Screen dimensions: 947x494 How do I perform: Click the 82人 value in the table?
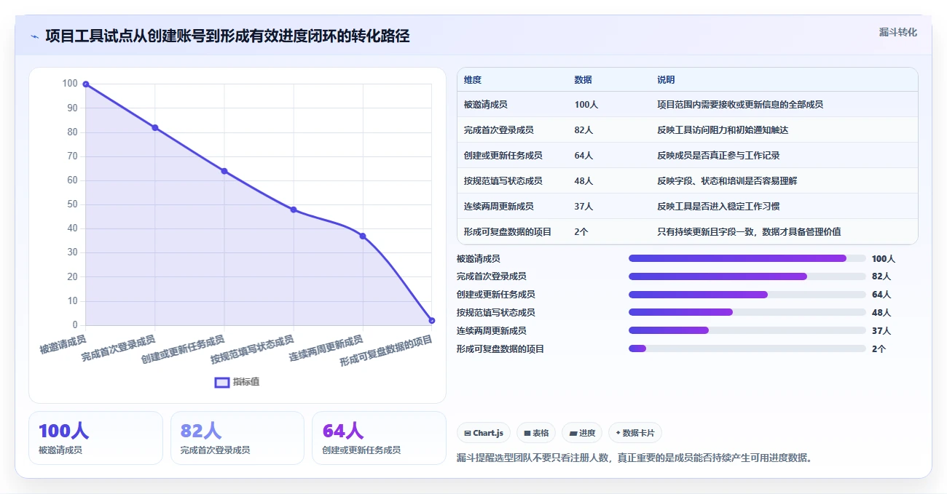[x=583, y=130]
